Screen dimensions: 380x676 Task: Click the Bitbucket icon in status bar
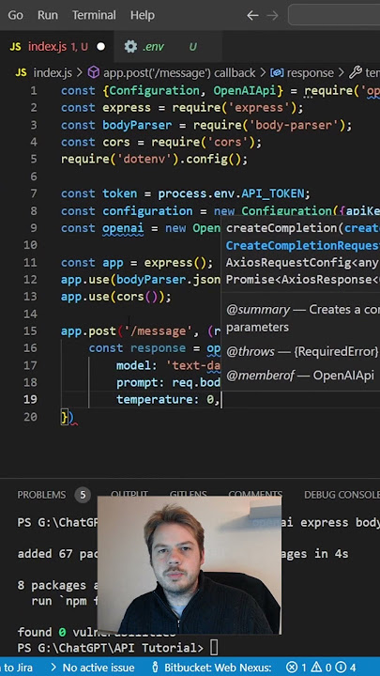156,668
